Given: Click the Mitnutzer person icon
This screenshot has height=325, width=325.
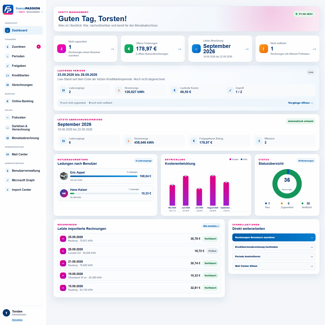Looking at the screenshot, I should [x=259, y=141].
